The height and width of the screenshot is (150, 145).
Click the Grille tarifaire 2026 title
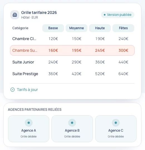tap(39, 13)
